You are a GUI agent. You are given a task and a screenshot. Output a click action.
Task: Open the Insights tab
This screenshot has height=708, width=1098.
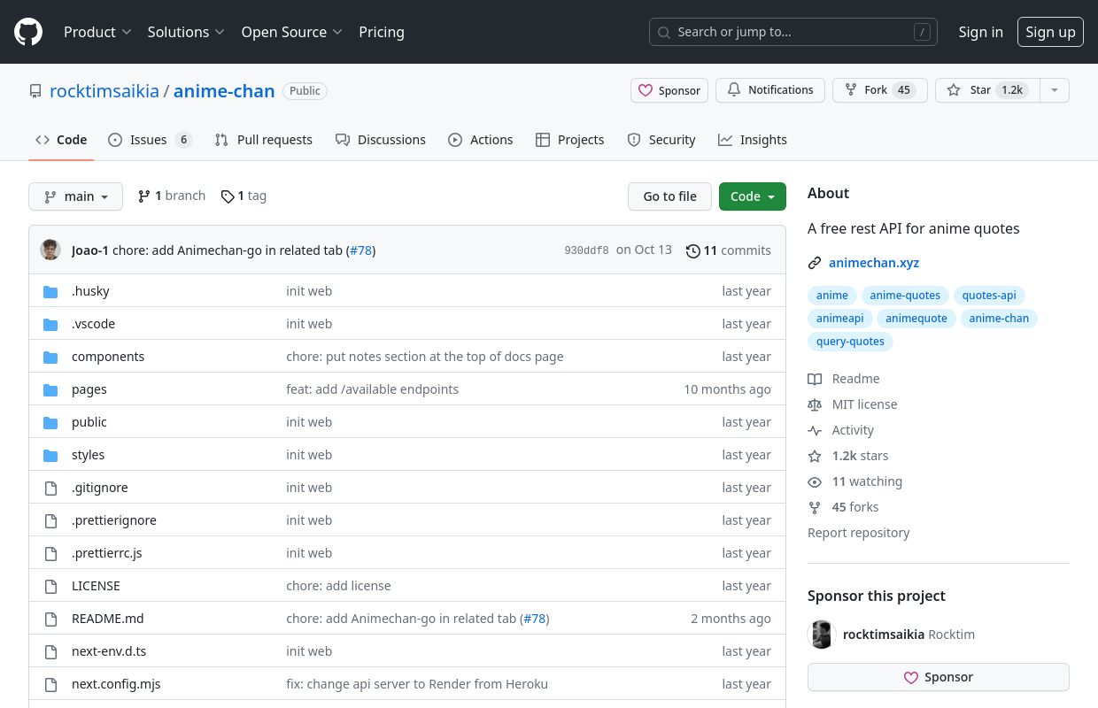(x=753, y=140)
